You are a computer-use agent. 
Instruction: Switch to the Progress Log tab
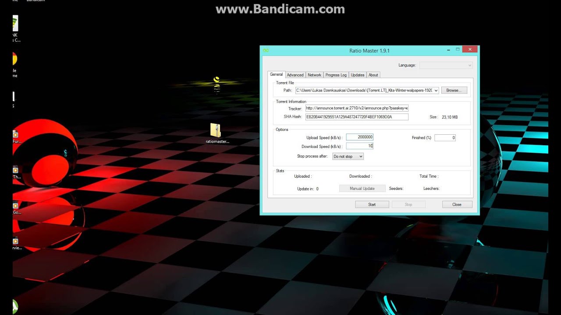tap(336, 75)
